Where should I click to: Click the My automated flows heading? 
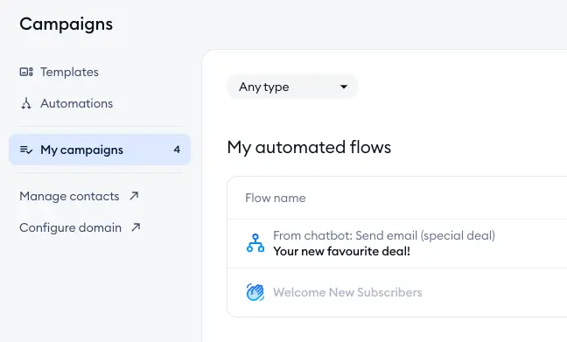(x=309, y=147)
